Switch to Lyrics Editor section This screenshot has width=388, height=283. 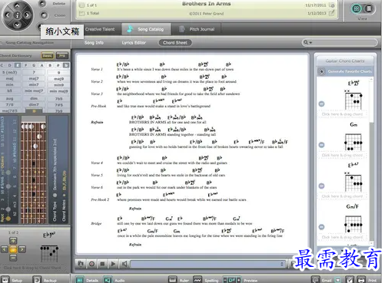tap(134, 43)
